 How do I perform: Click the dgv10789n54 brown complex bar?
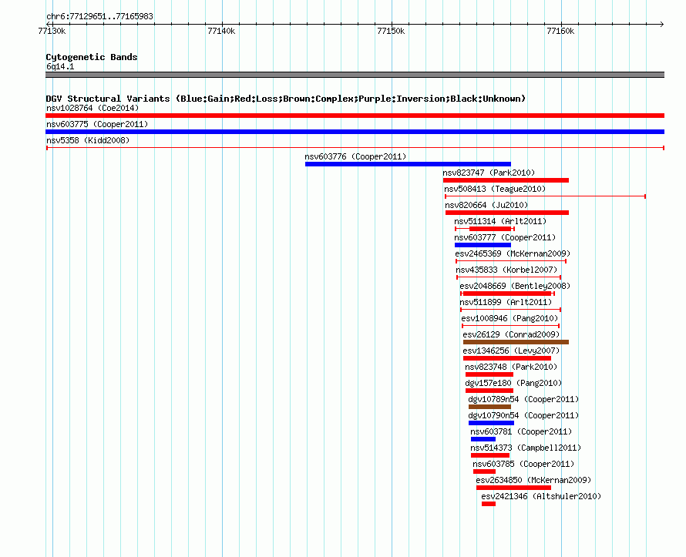coord(489,407)
